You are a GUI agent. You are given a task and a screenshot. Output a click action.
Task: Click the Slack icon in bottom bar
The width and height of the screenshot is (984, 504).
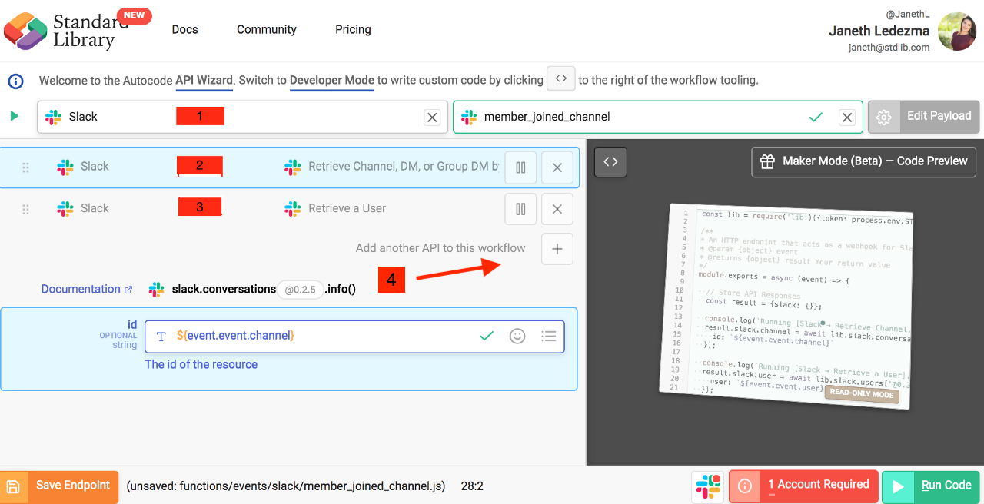tap(708, 486)
